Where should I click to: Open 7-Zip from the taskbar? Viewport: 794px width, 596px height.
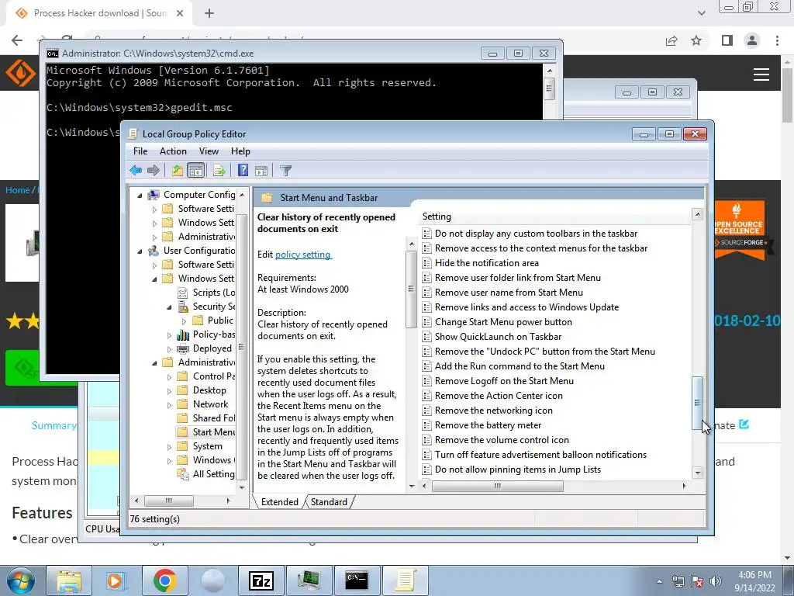tap(261, 580)
